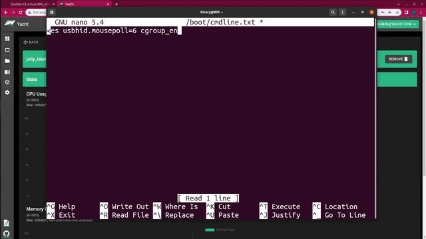The width and height of the screenshot is (426, 239).
Task: Click the ^U Paste shortcut in nano
Action: (x=222, y=215)
